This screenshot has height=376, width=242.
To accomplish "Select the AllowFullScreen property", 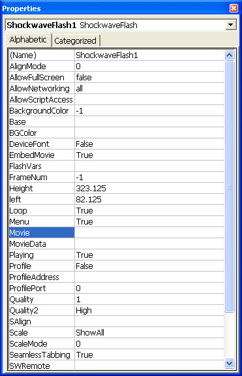I will [42, 78].
